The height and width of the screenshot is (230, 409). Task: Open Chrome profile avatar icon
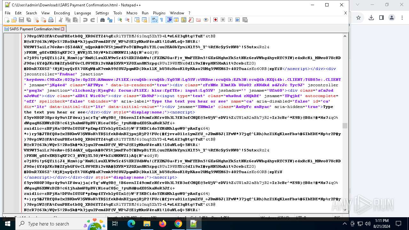[392, 18]
